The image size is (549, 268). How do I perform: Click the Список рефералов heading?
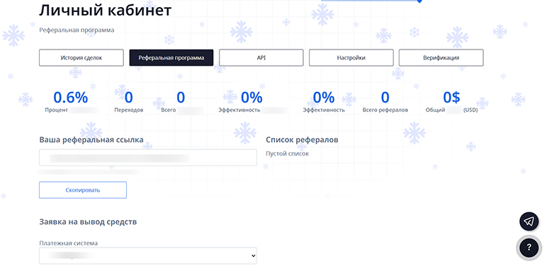(x=302, y=140)
